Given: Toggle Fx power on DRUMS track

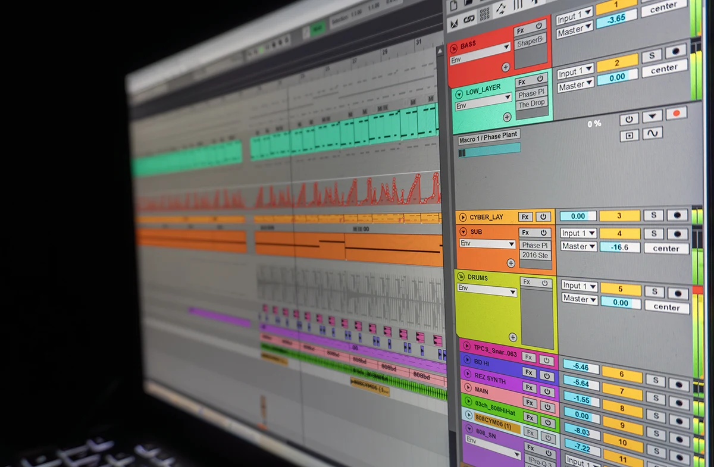Looking at the screenshot, I should click(x=544, y=283).
